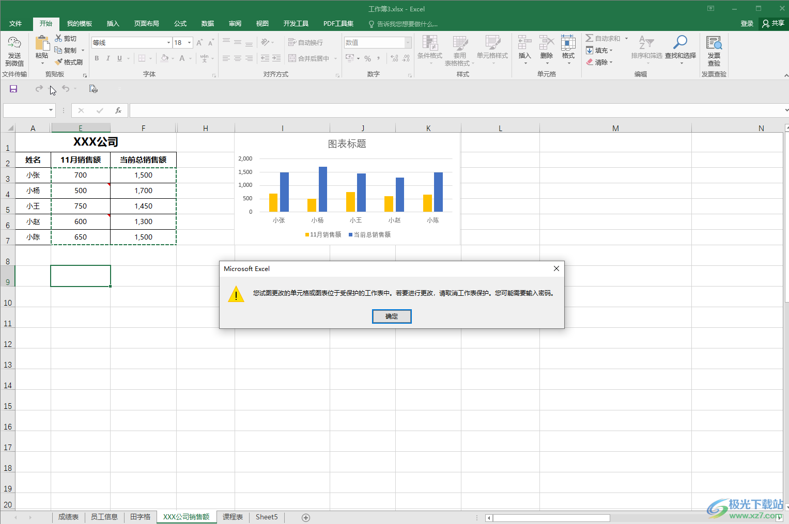Open the Name Box dropdown

51,110
